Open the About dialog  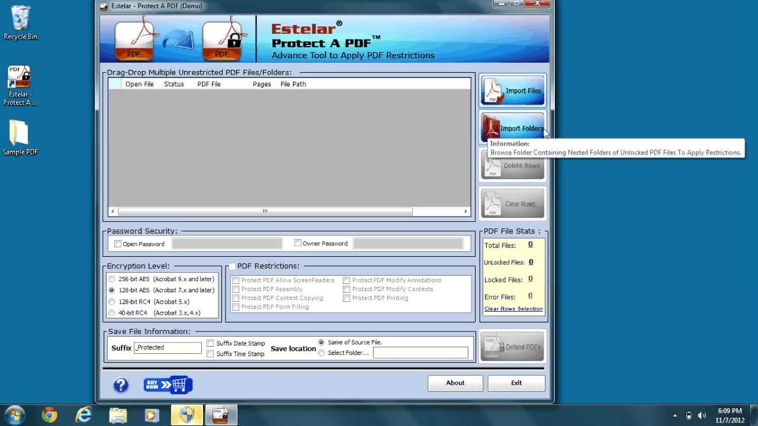point(455,383)
